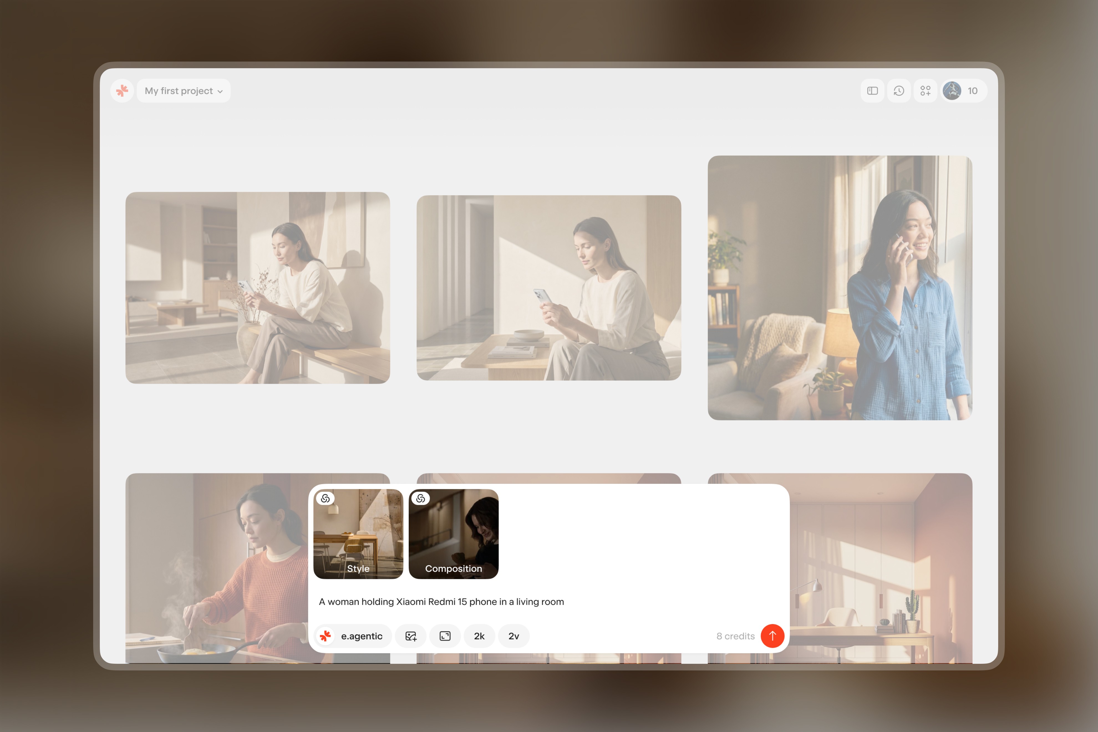
Task: Click link icon on Style reference
Action: (x=326, y=499)
